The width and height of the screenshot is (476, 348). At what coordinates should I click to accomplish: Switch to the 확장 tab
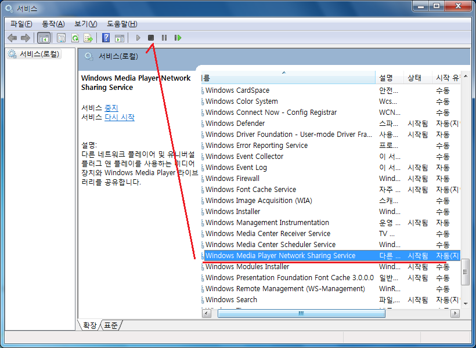pos(90,325)
